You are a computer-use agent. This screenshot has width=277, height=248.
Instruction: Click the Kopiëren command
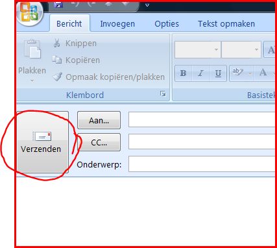point(76,60)
